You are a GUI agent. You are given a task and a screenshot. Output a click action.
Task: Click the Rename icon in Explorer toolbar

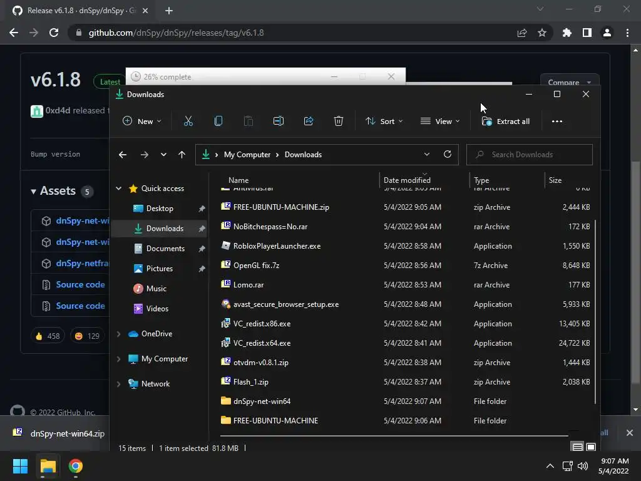click(x=279, y=121)
